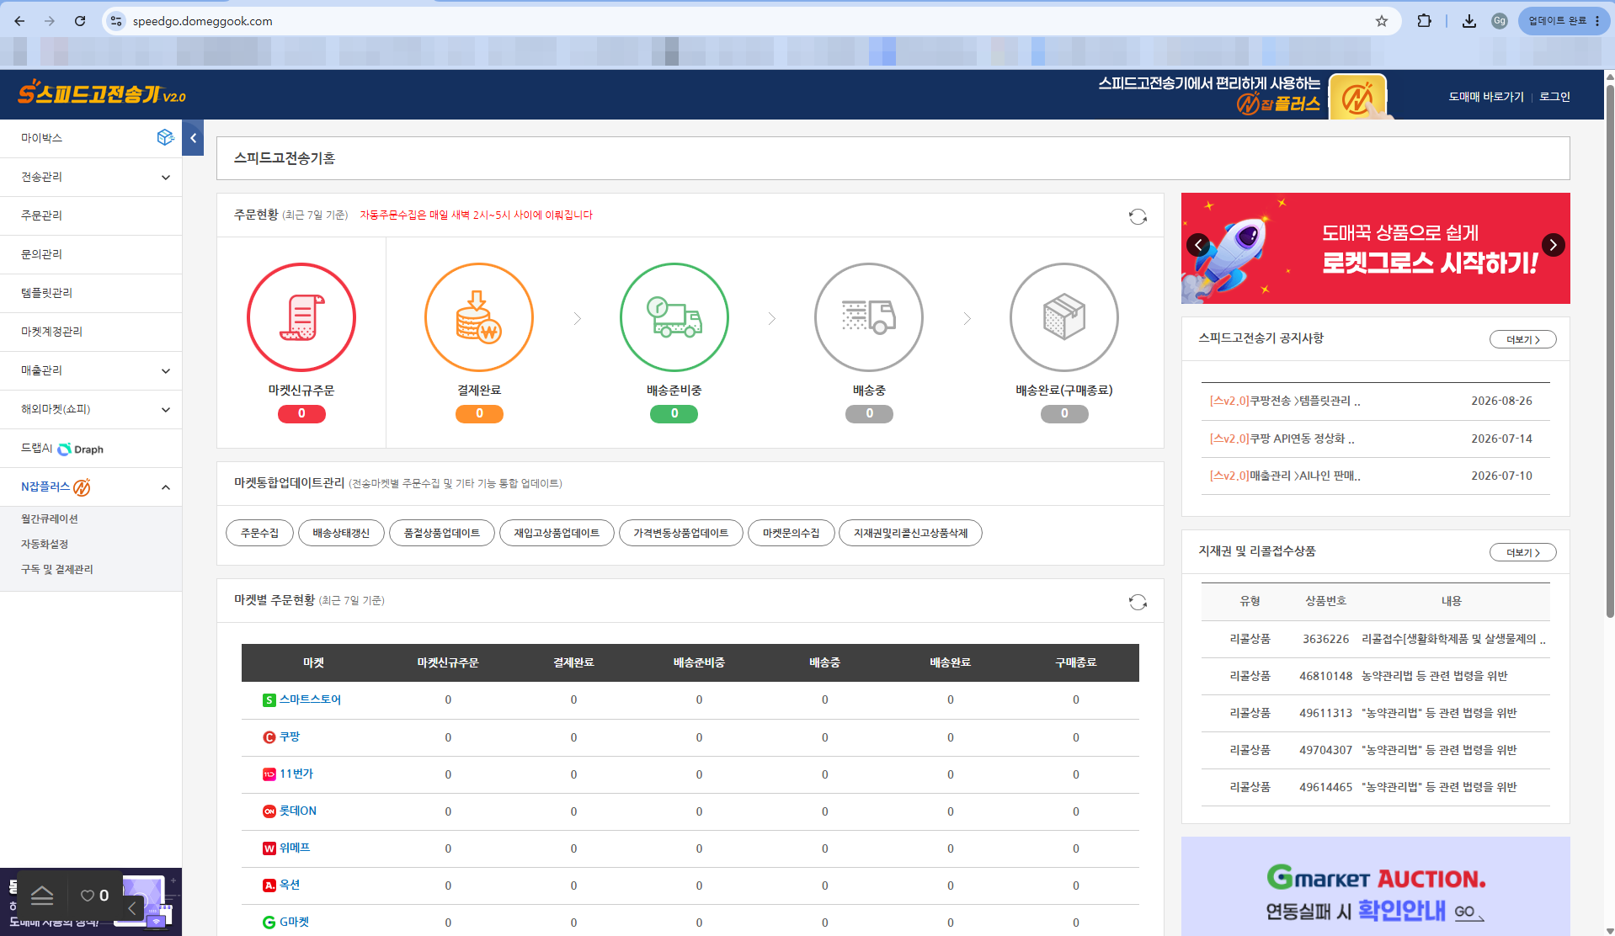This screenshot has width=1615, height=936.
Task: Reload the page with the refresh icon
Action: coord(80,21)
